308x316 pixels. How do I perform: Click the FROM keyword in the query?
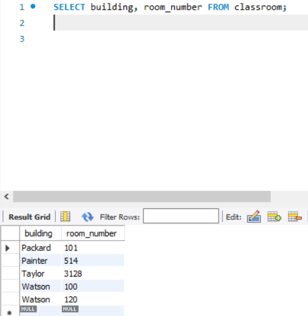pos(219,7)
